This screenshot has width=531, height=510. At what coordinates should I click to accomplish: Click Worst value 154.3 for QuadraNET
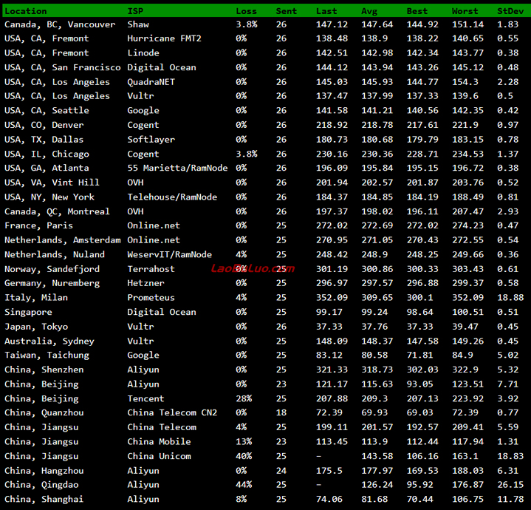pos(465,82)
